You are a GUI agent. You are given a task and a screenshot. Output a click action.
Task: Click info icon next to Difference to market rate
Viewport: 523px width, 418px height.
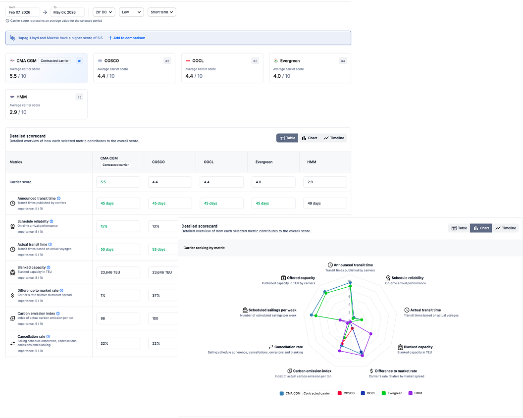coord(61,291)
